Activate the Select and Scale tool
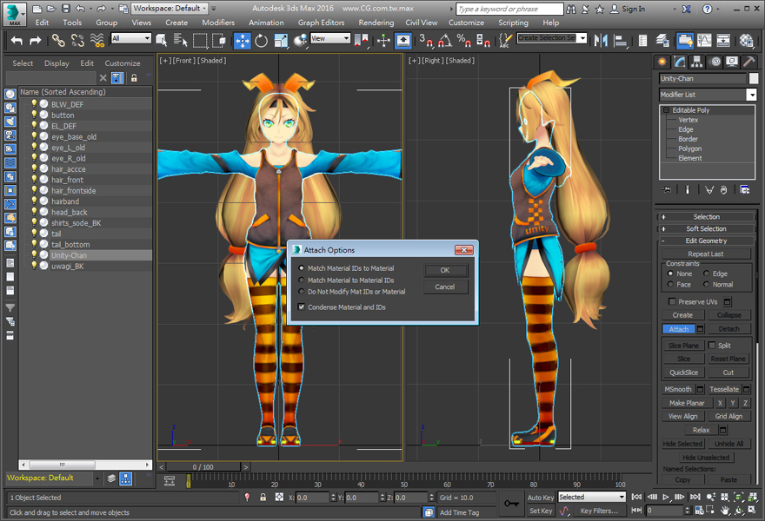This screenshot has width=765, height=521. tap(281, 41)
